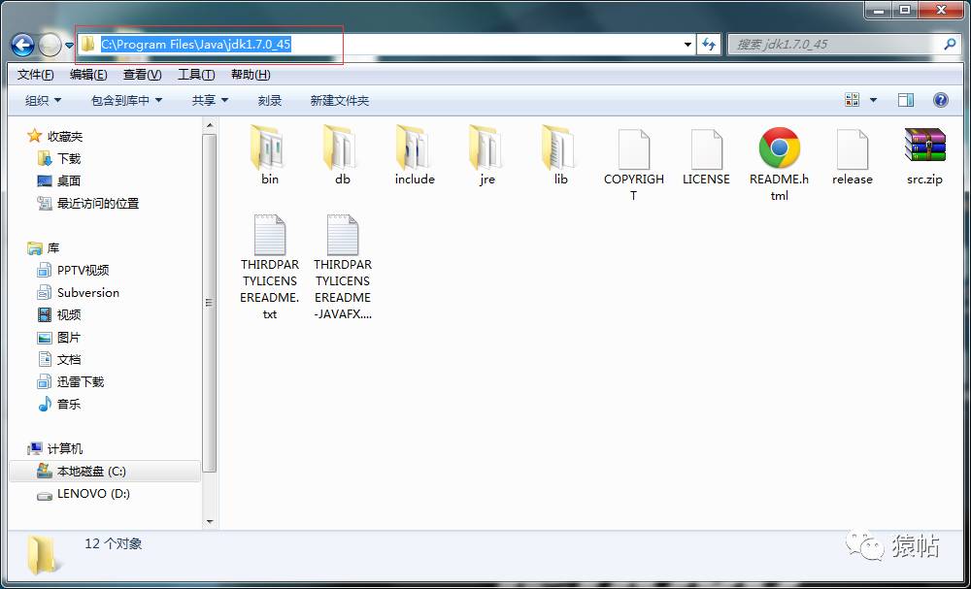Select the src.zip archive icon
Screen dimensions: 971x589
924,146
